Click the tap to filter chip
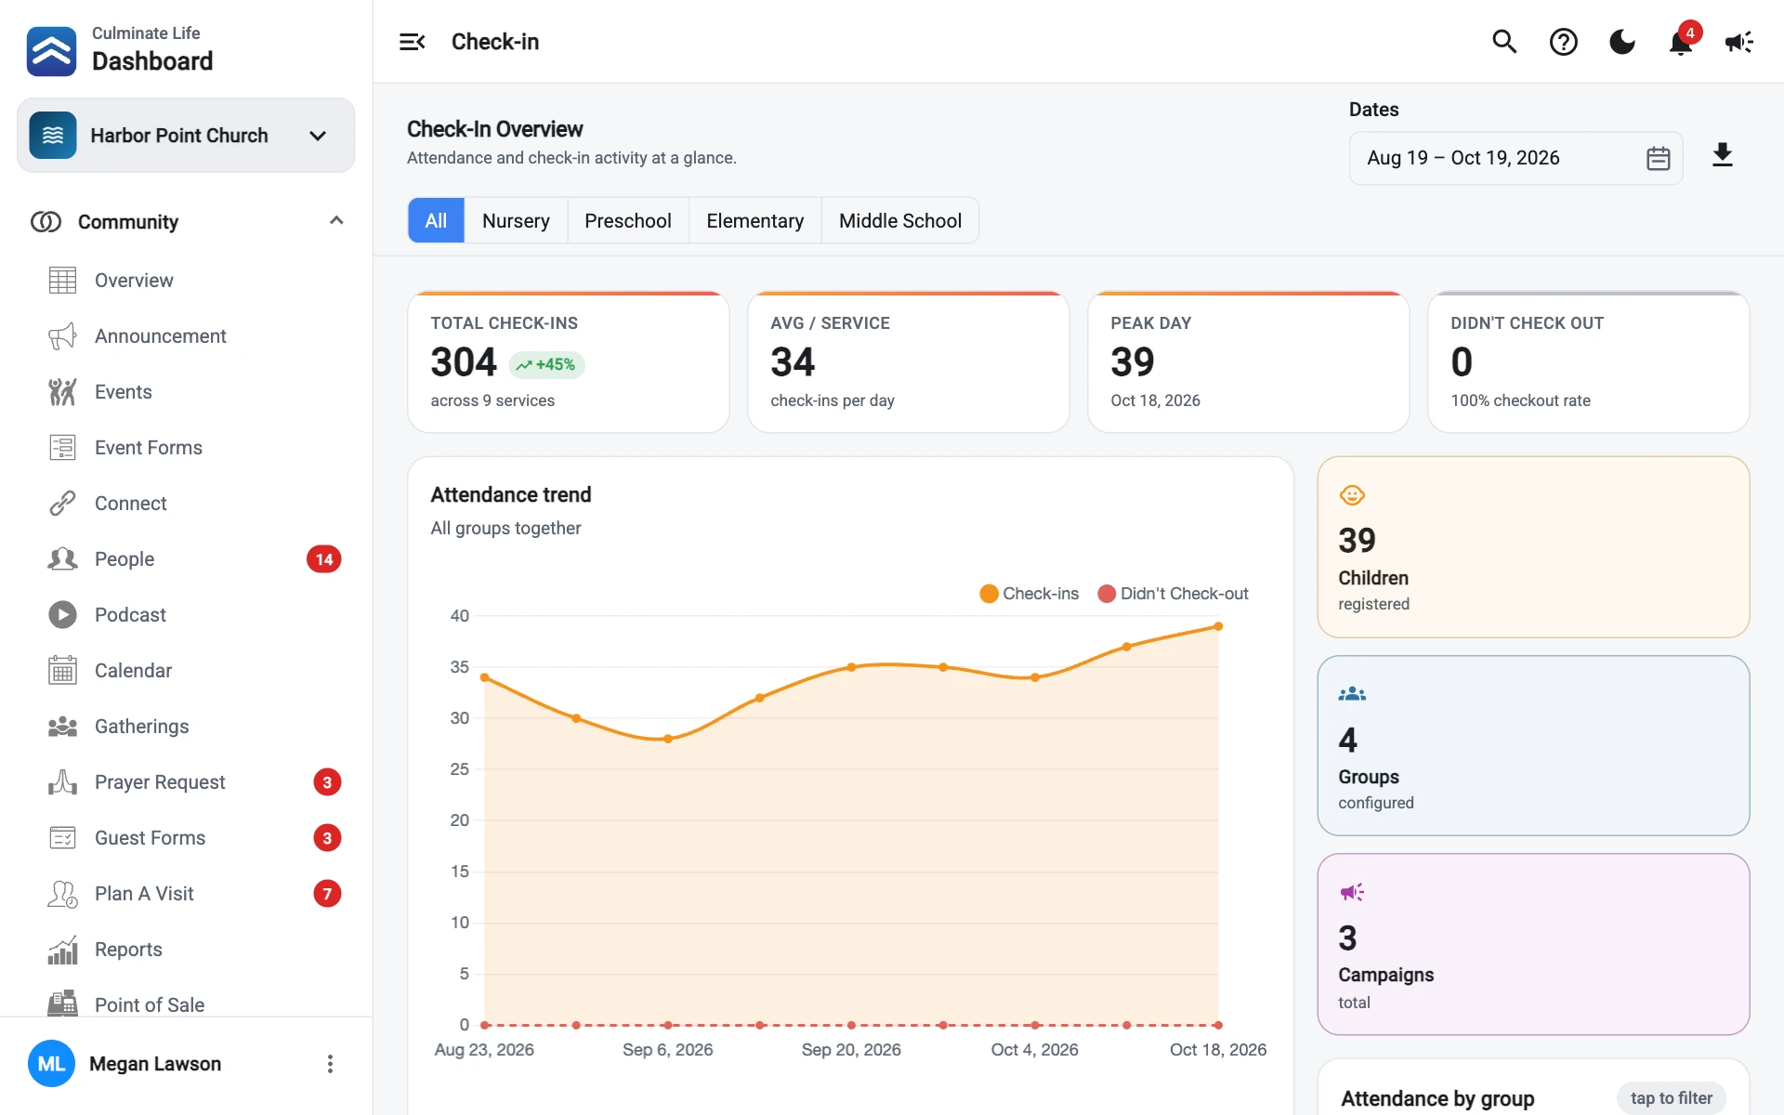 pos(1671,1098)
